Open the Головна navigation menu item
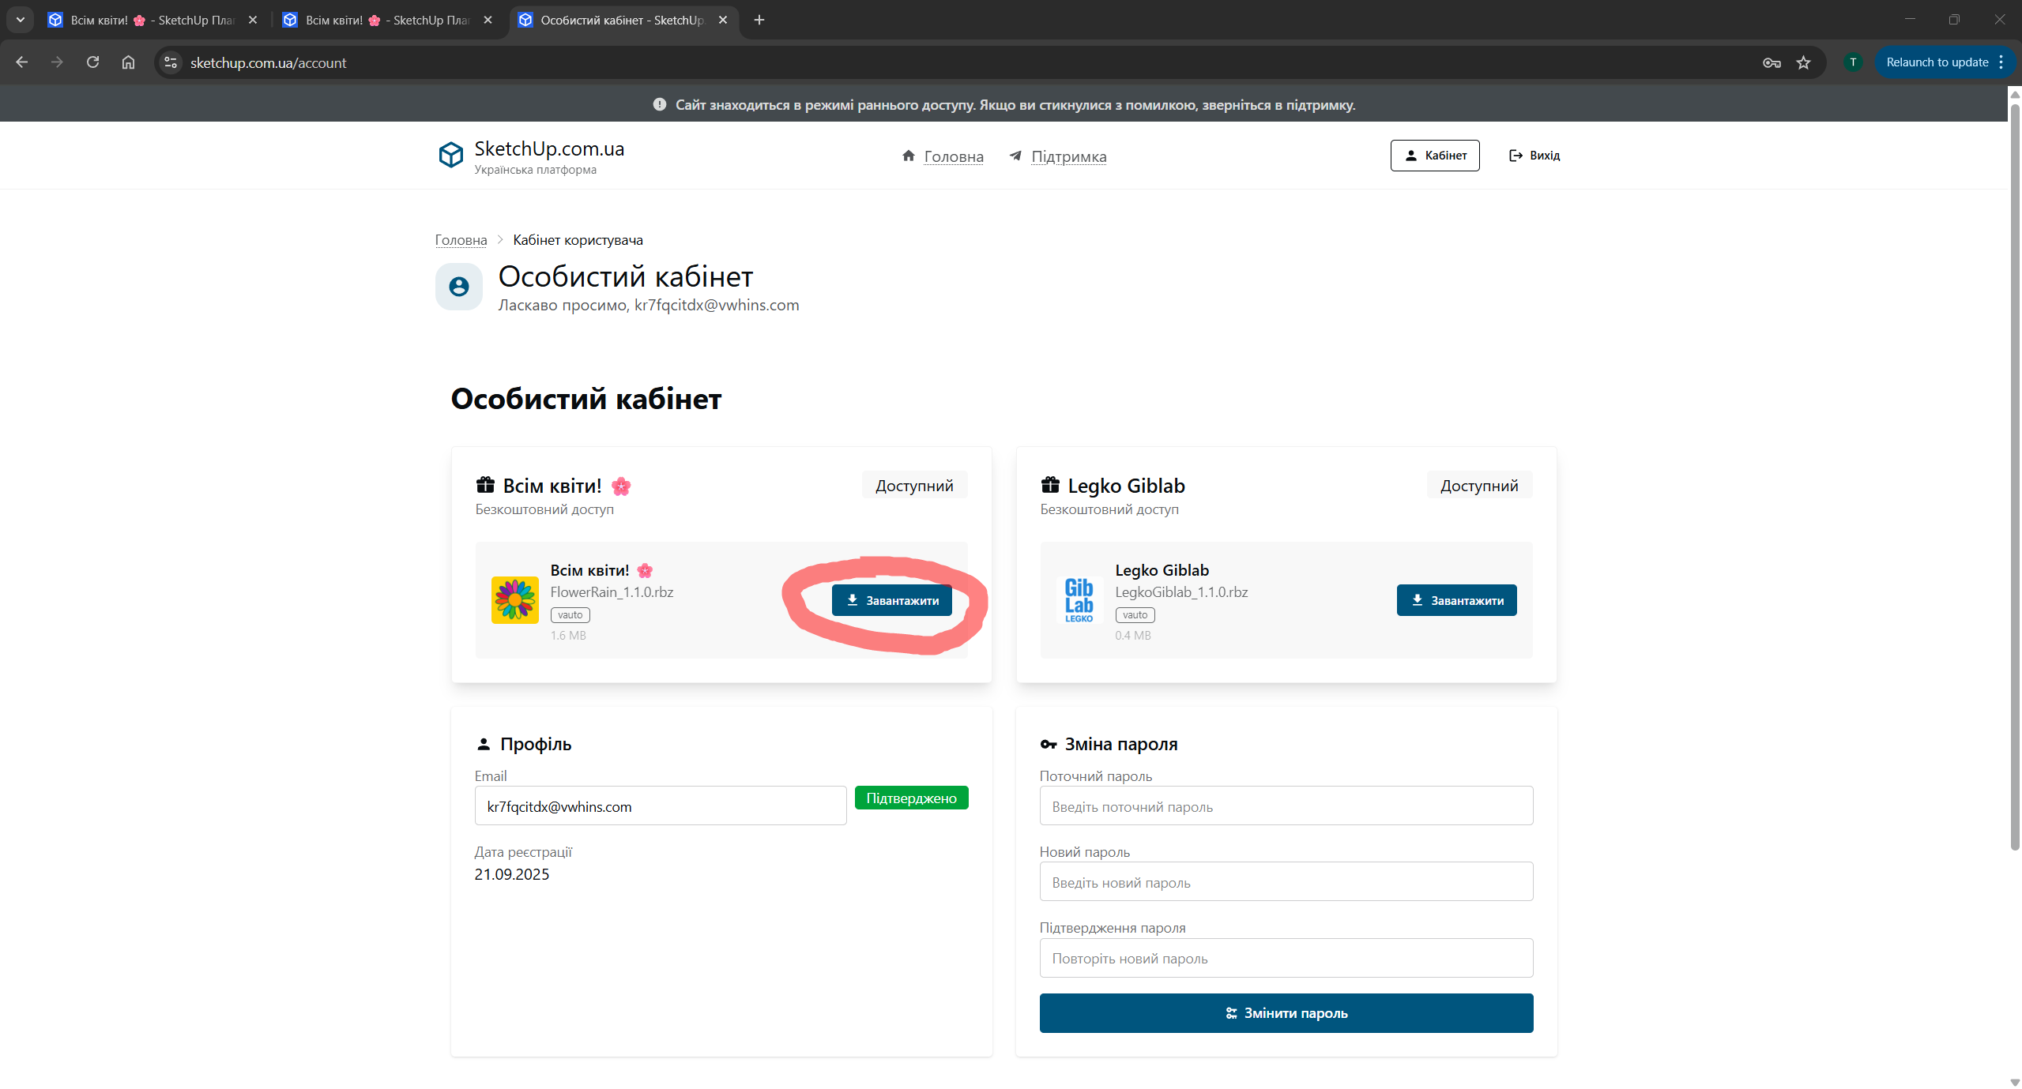This screenshot has height=1089, width=2022. (x=953, y=156)
